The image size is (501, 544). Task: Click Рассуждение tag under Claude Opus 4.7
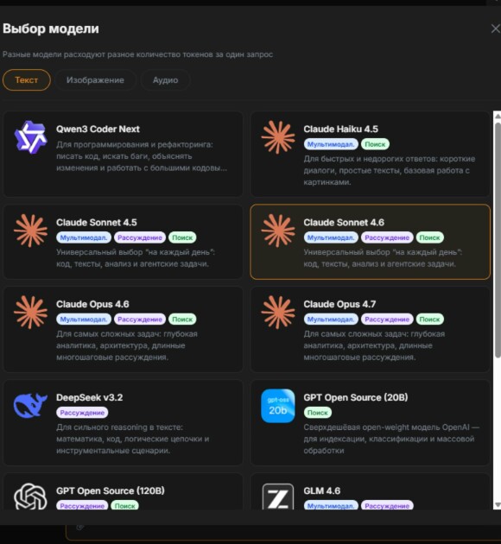tap(387, 319)
